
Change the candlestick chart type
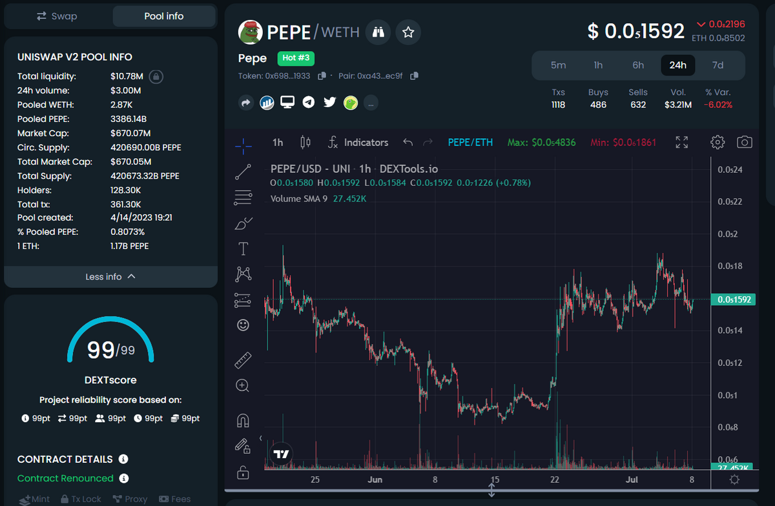(x=306, y=142)
